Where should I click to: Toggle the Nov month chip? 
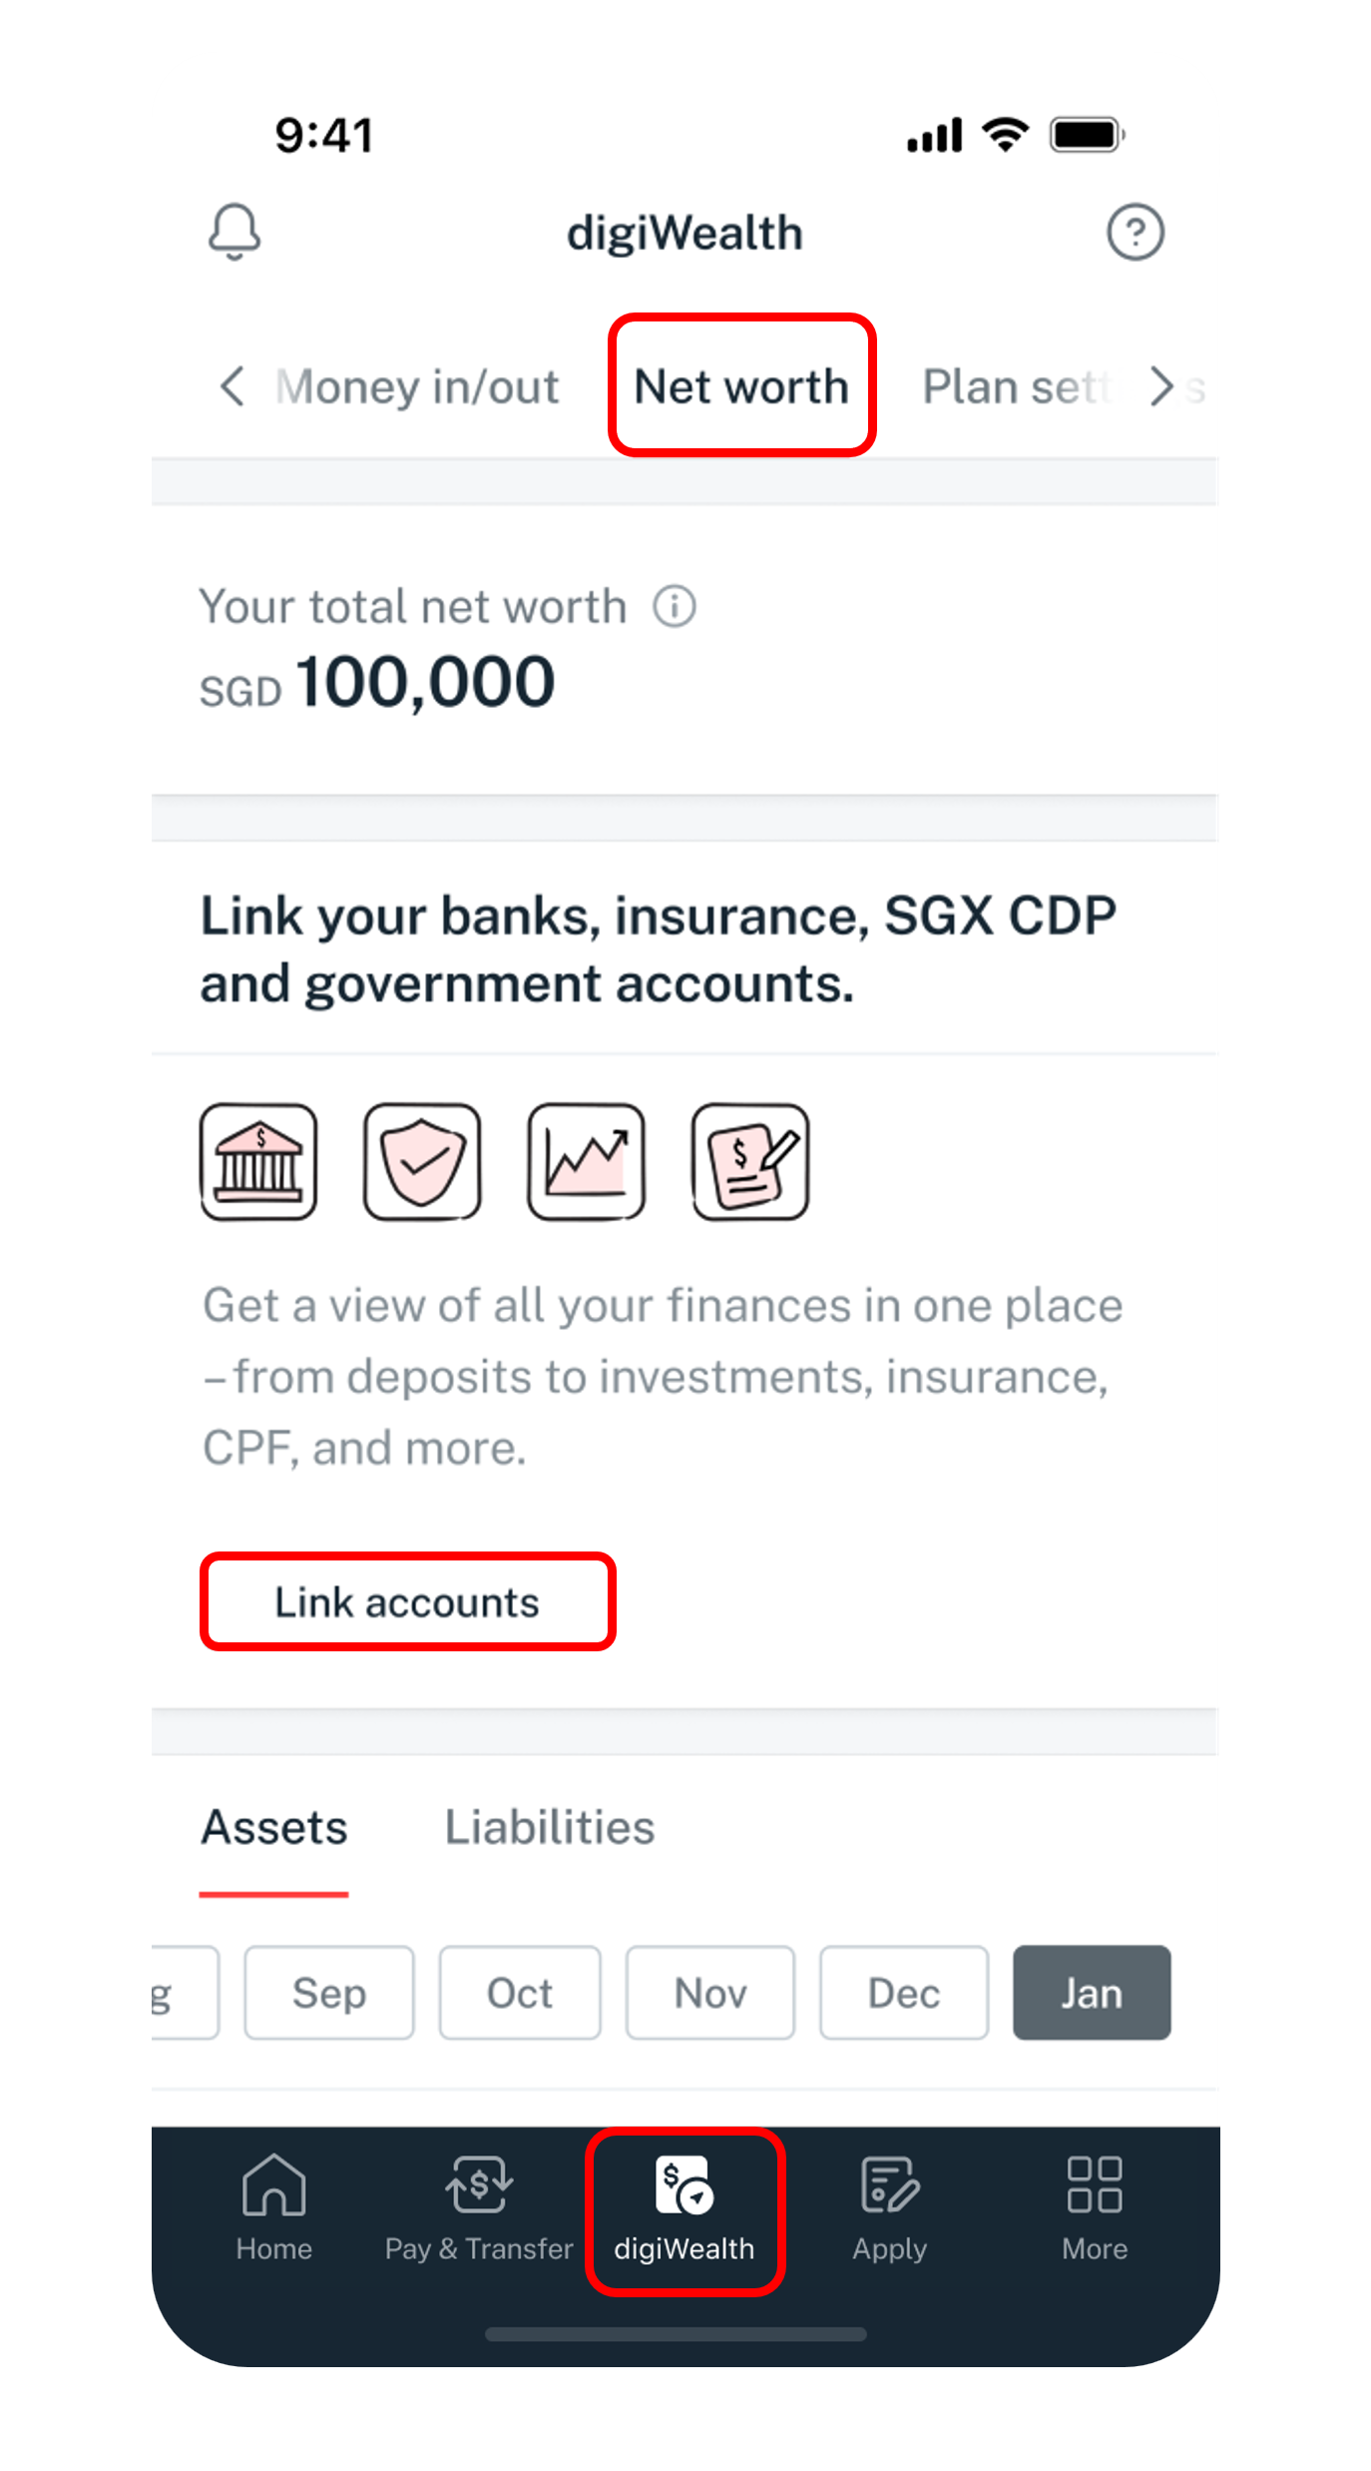(709, 1992)
